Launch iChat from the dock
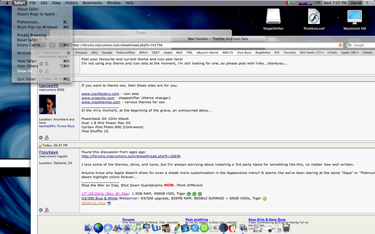The image size is (375, 234). (x=108, y=228)
